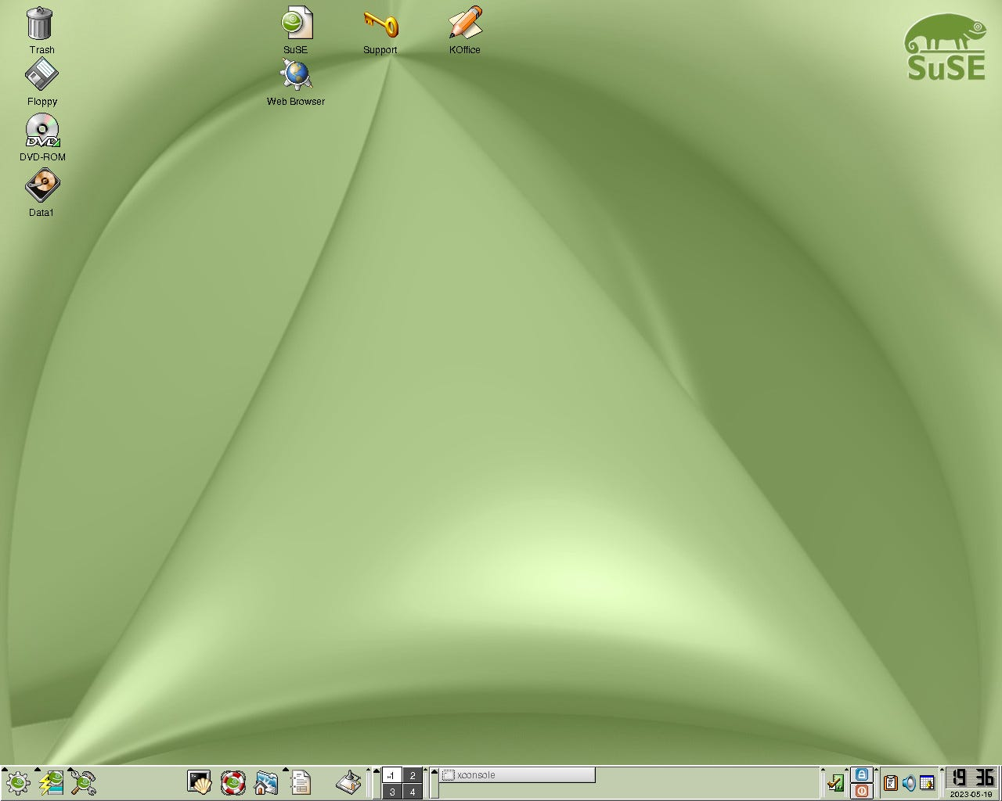Open the speaker volume control
This screenshot has height=801, width=1002.
pos(909,782)
